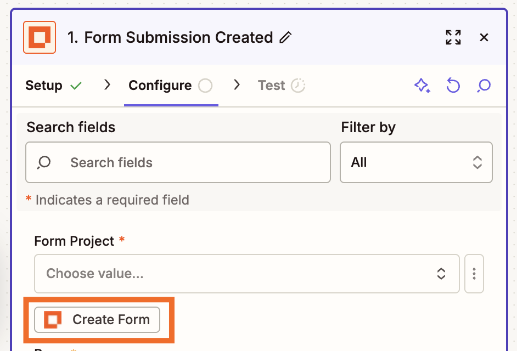Screen dimensions: 517x351
Task: Switch to the Test tab
Action: click(x=271, y=85)
